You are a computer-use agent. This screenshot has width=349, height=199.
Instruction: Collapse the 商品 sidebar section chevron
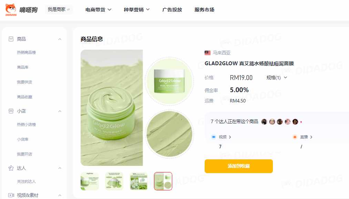[60, 39]
